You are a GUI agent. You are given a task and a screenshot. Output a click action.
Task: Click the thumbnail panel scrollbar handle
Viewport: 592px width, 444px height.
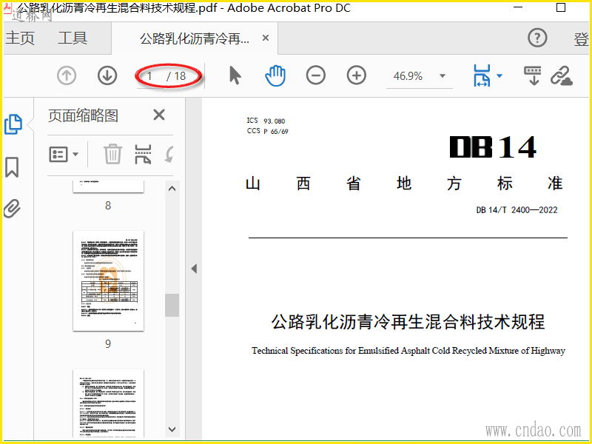point(172,305)
